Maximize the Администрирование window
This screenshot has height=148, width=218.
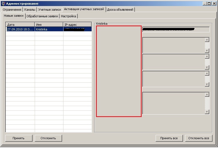click(x=209, y=4)
